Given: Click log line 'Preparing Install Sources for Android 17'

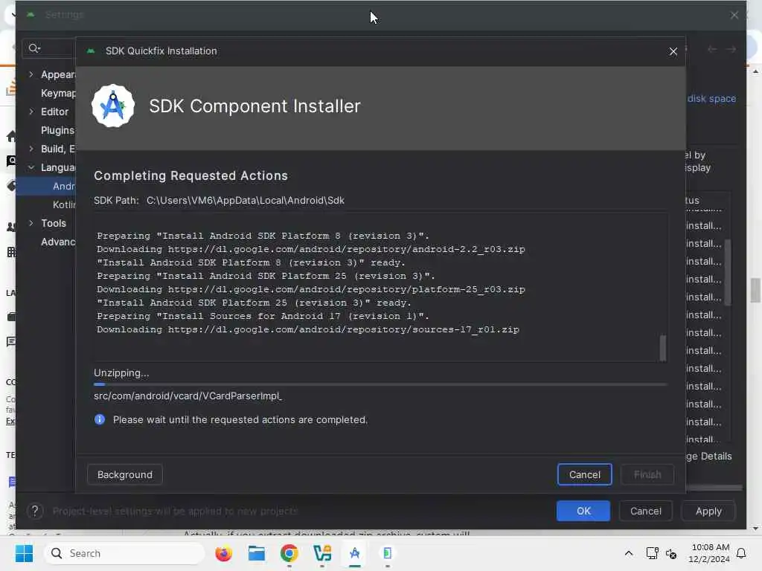Looking at the screenshot, I should (x=263, y=316).
